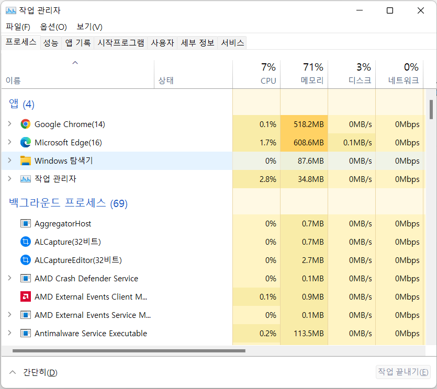Sort by the 네트워크 column header
Screen dimensions: 437x389
coord(399,74)
